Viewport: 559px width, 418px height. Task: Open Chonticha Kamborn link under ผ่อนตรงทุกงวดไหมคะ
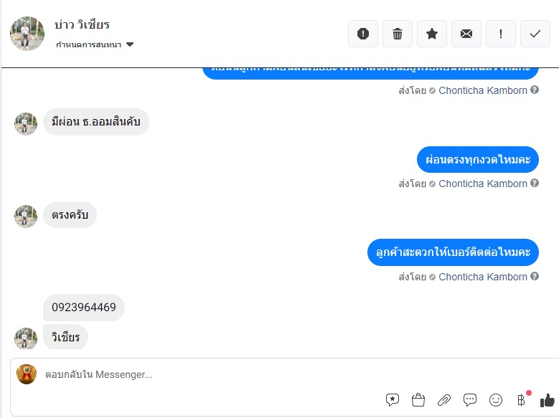[x=483, y=184]
